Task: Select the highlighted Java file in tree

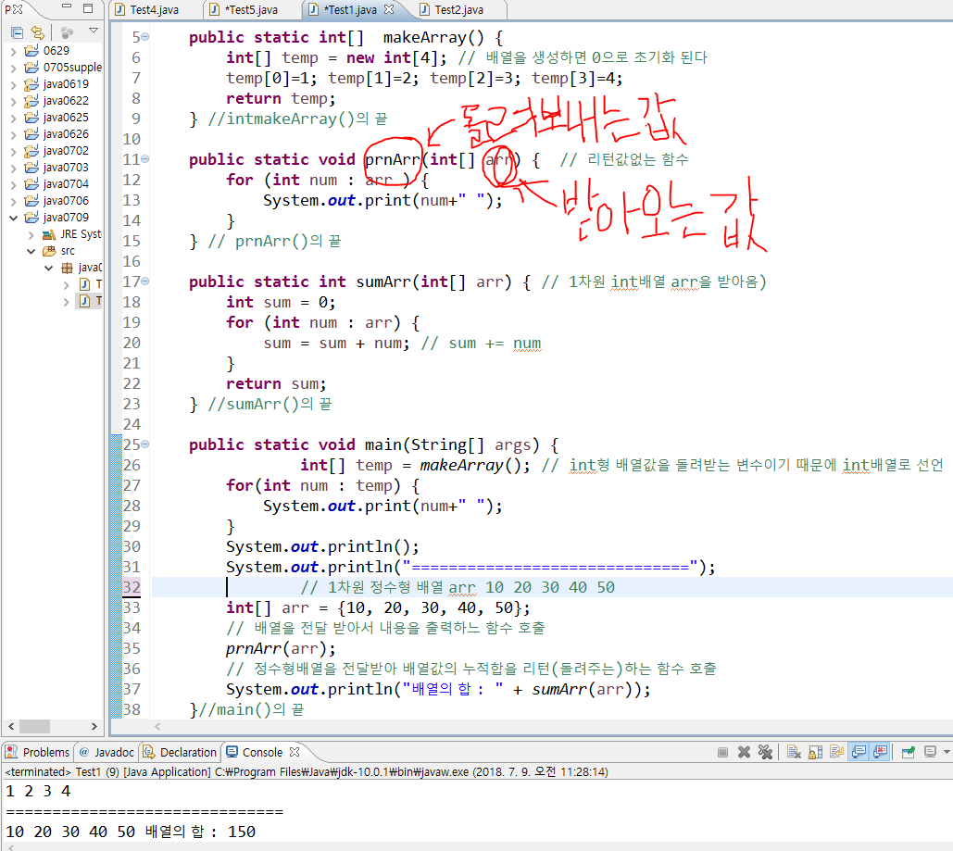Action: [x=89, y=301]
